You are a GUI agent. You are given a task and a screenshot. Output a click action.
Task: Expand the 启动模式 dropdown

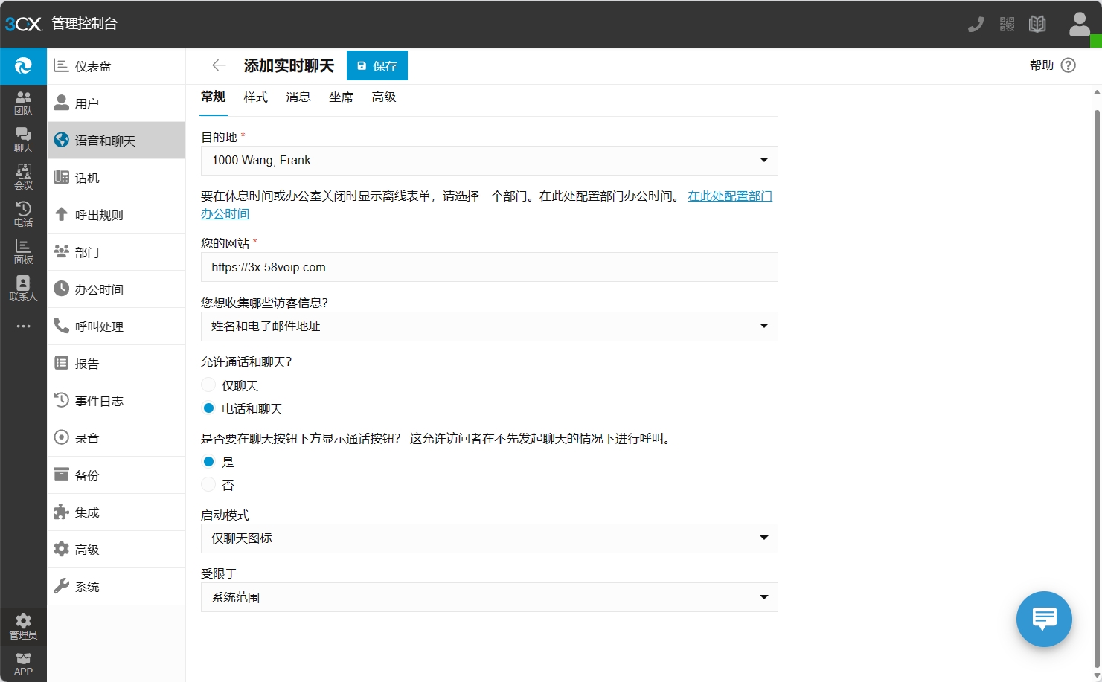click(489, 538)
